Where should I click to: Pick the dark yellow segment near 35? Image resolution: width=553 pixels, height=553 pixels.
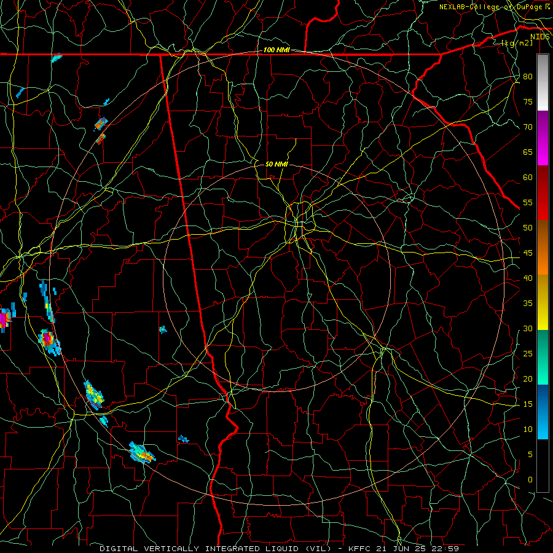[543, 302]
